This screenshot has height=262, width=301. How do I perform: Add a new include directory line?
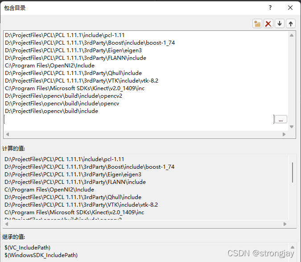coord(257,24)
